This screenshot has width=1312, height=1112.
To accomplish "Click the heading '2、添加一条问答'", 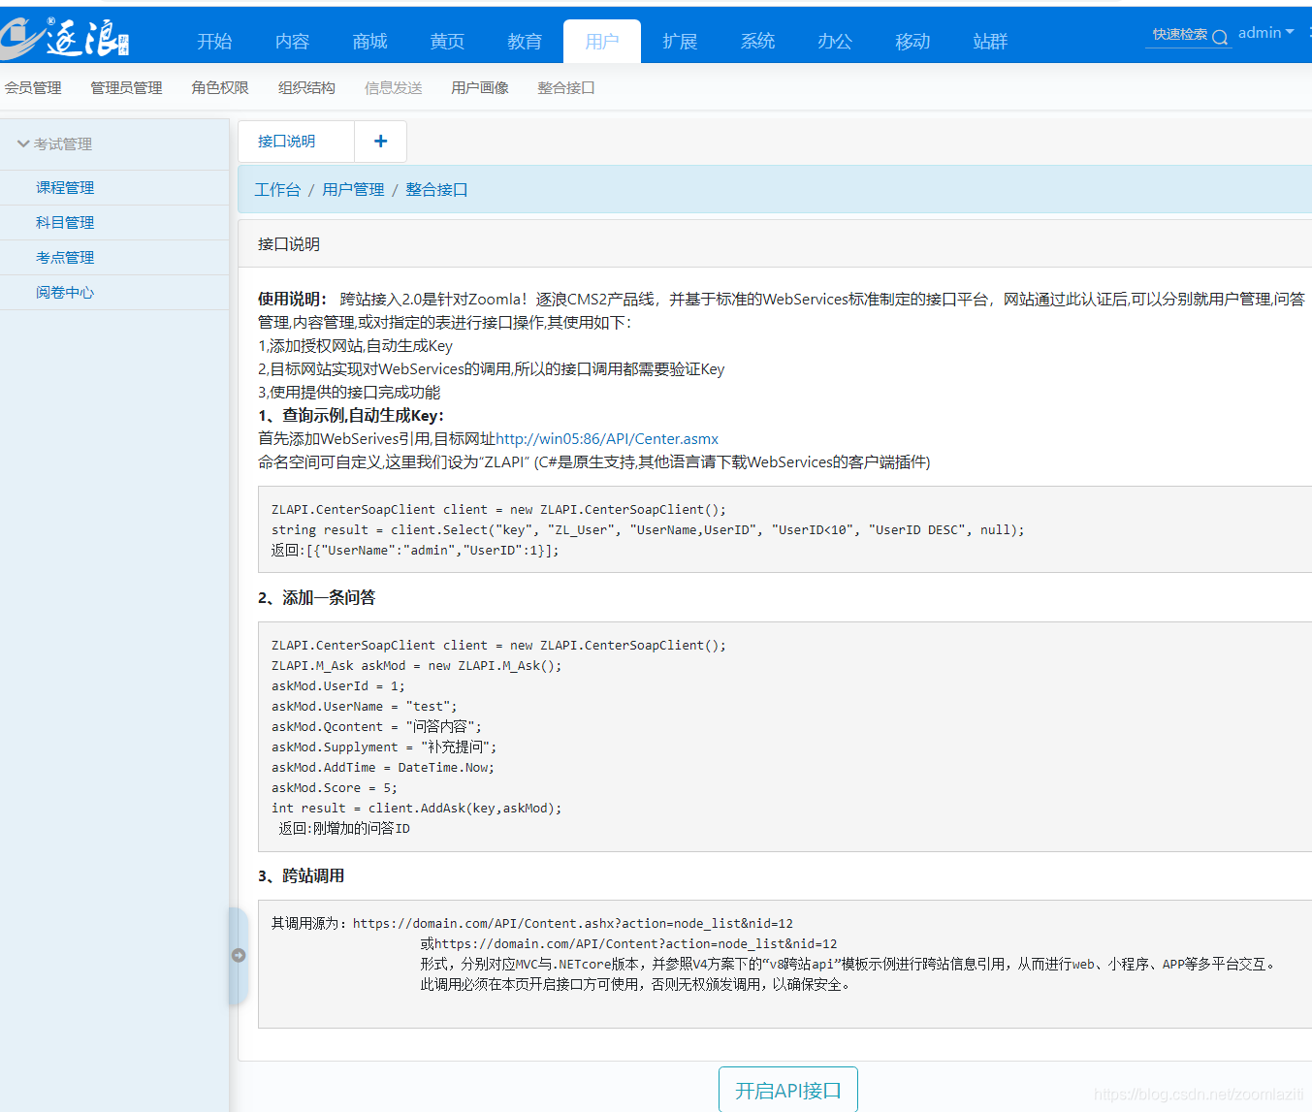I will pos(316,598).
